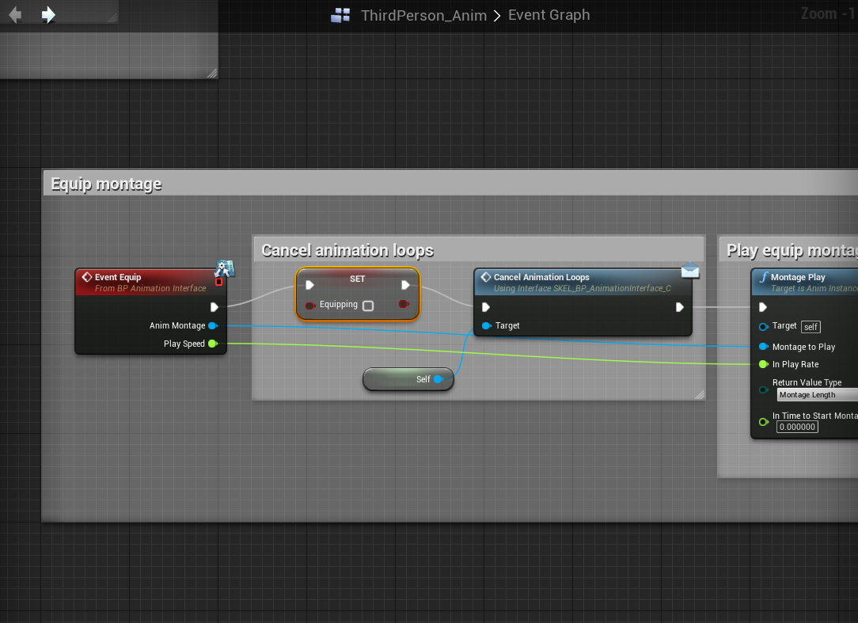Click the Self node output pin
The width and height of the screenshot is (858, 623).
point(438,379)
